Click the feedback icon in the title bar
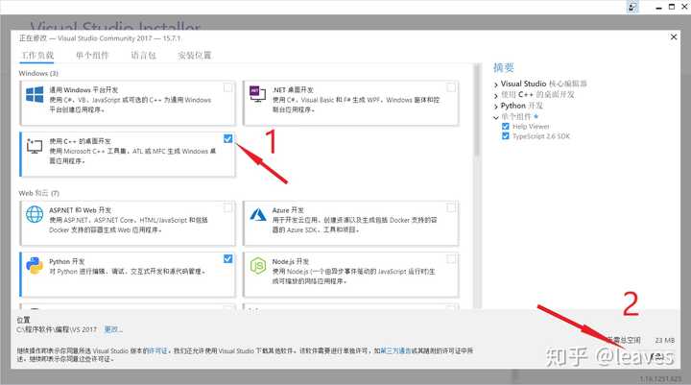The image size is (691, 385). (632, 7)
